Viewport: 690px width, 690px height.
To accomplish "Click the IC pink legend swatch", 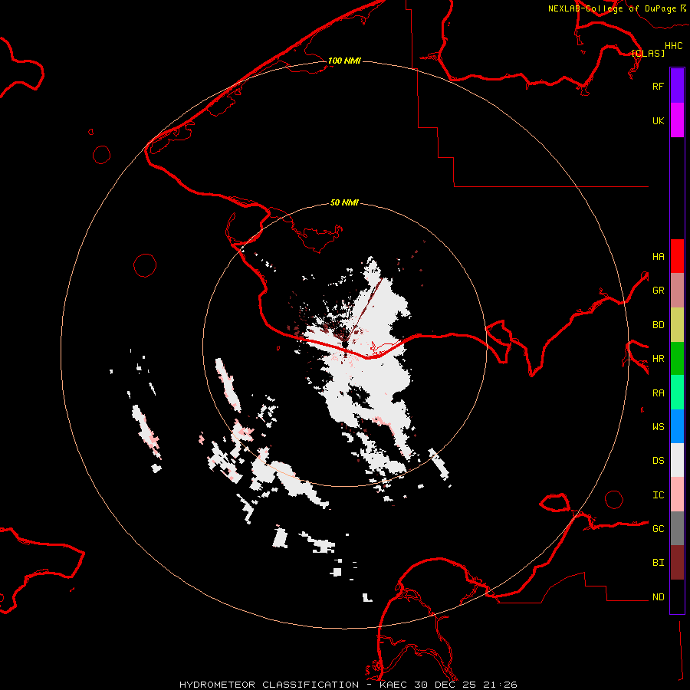I will coord(677,495).
